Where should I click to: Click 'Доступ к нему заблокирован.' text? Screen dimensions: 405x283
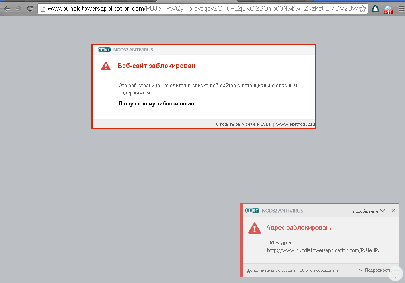pos(157,104)
